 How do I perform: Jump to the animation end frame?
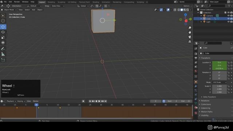[x=106, y=101]
